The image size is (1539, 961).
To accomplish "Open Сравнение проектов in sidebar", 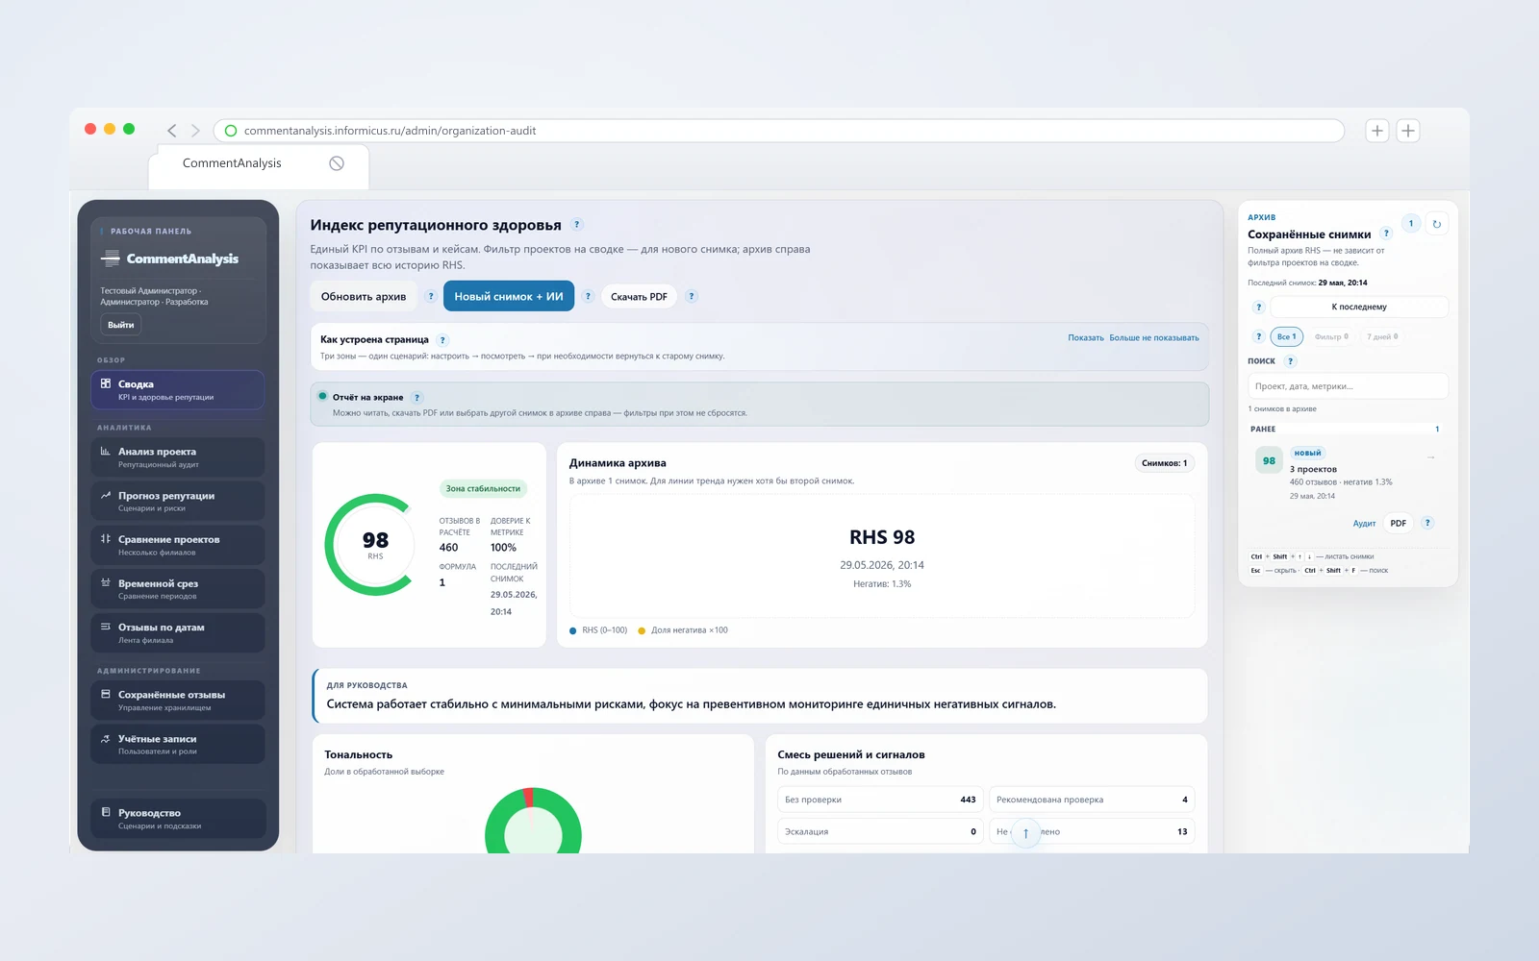I will 178,545.
